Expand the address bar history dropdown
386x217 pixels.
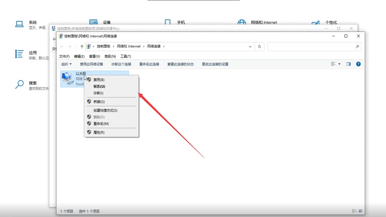(250, 46)
